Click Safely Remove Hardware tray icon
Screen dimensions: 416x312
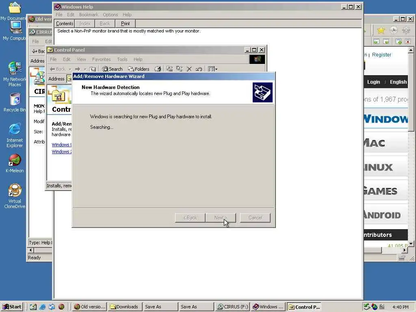[367, 307]
